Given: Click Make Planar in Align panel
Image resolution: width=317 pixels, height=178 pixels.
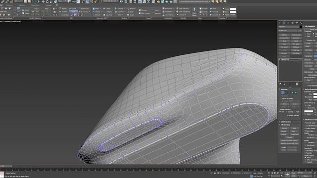Looking at the screenshot, I should (x=194, y=12).
